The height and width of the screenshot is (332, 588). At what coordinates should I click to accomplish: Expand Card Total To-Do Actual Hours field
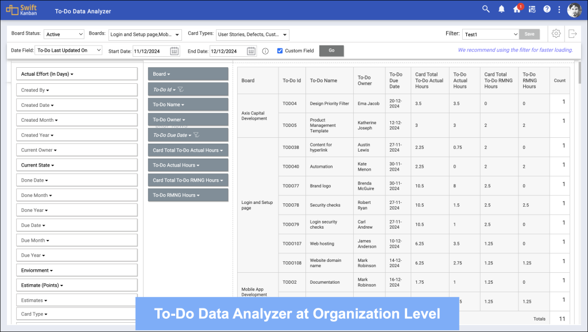[x=188, y=150]
